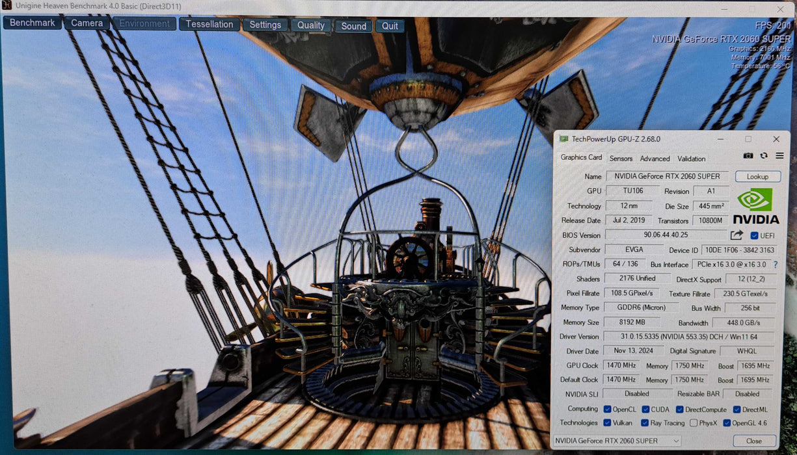
Task: Click the Bus Interface question mark icon
Action: pos(776,265)
